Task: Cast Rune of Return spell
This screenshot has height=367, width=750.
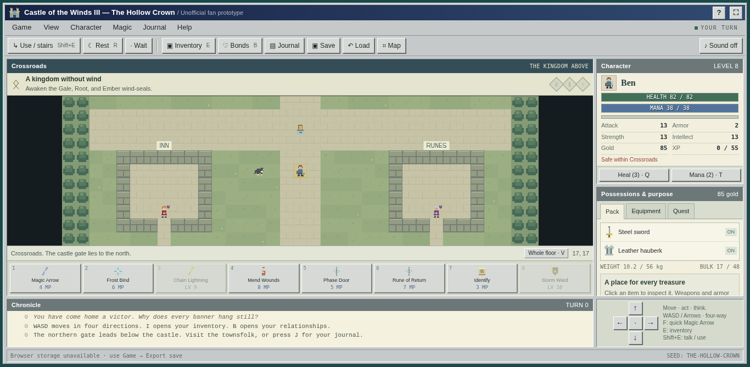Action: point(409,278)
